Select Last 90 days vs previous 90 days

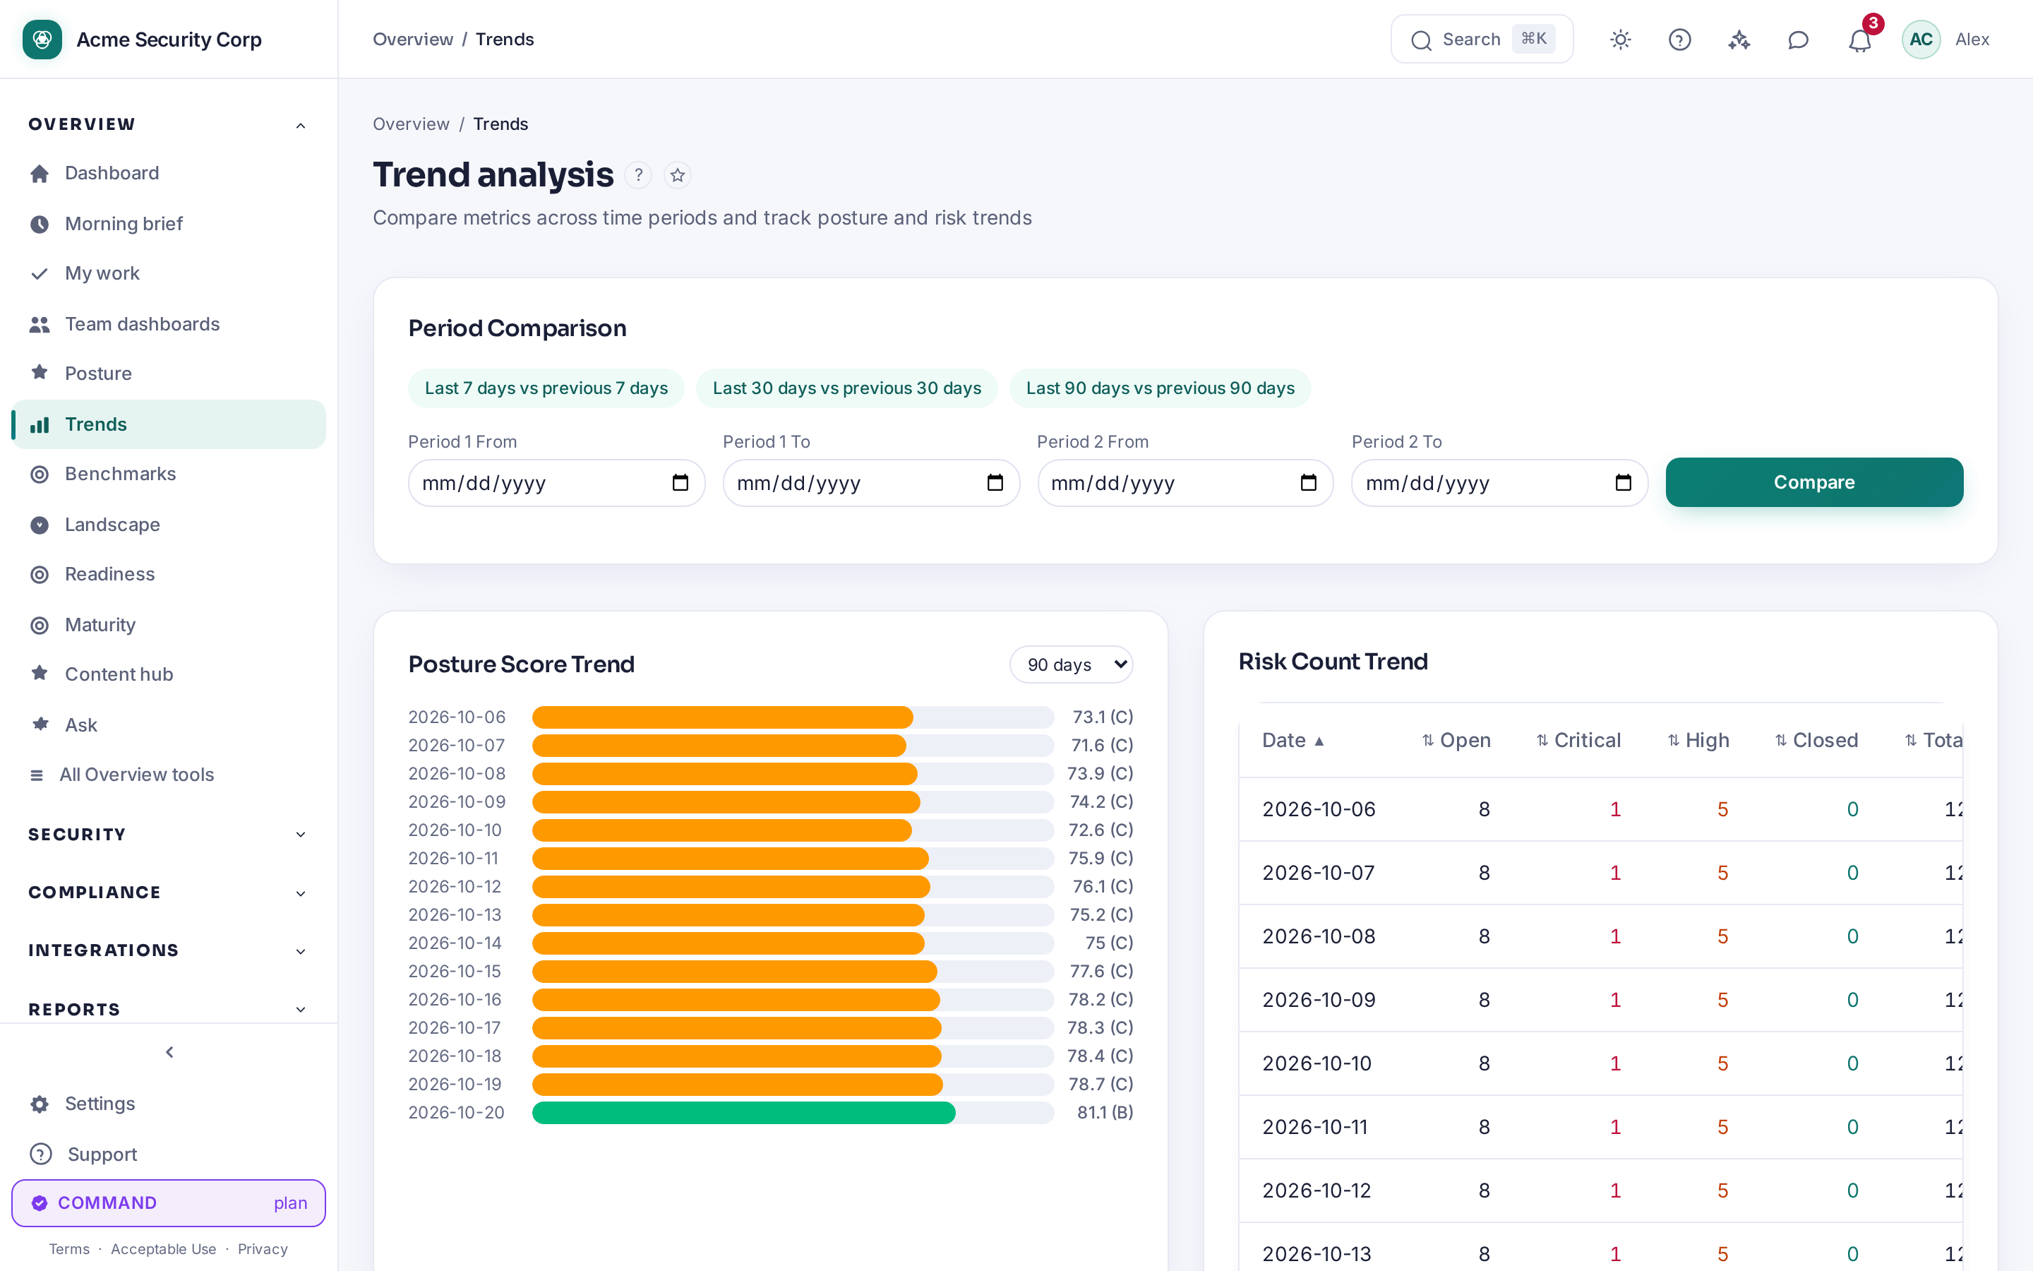pos(1161,388)
